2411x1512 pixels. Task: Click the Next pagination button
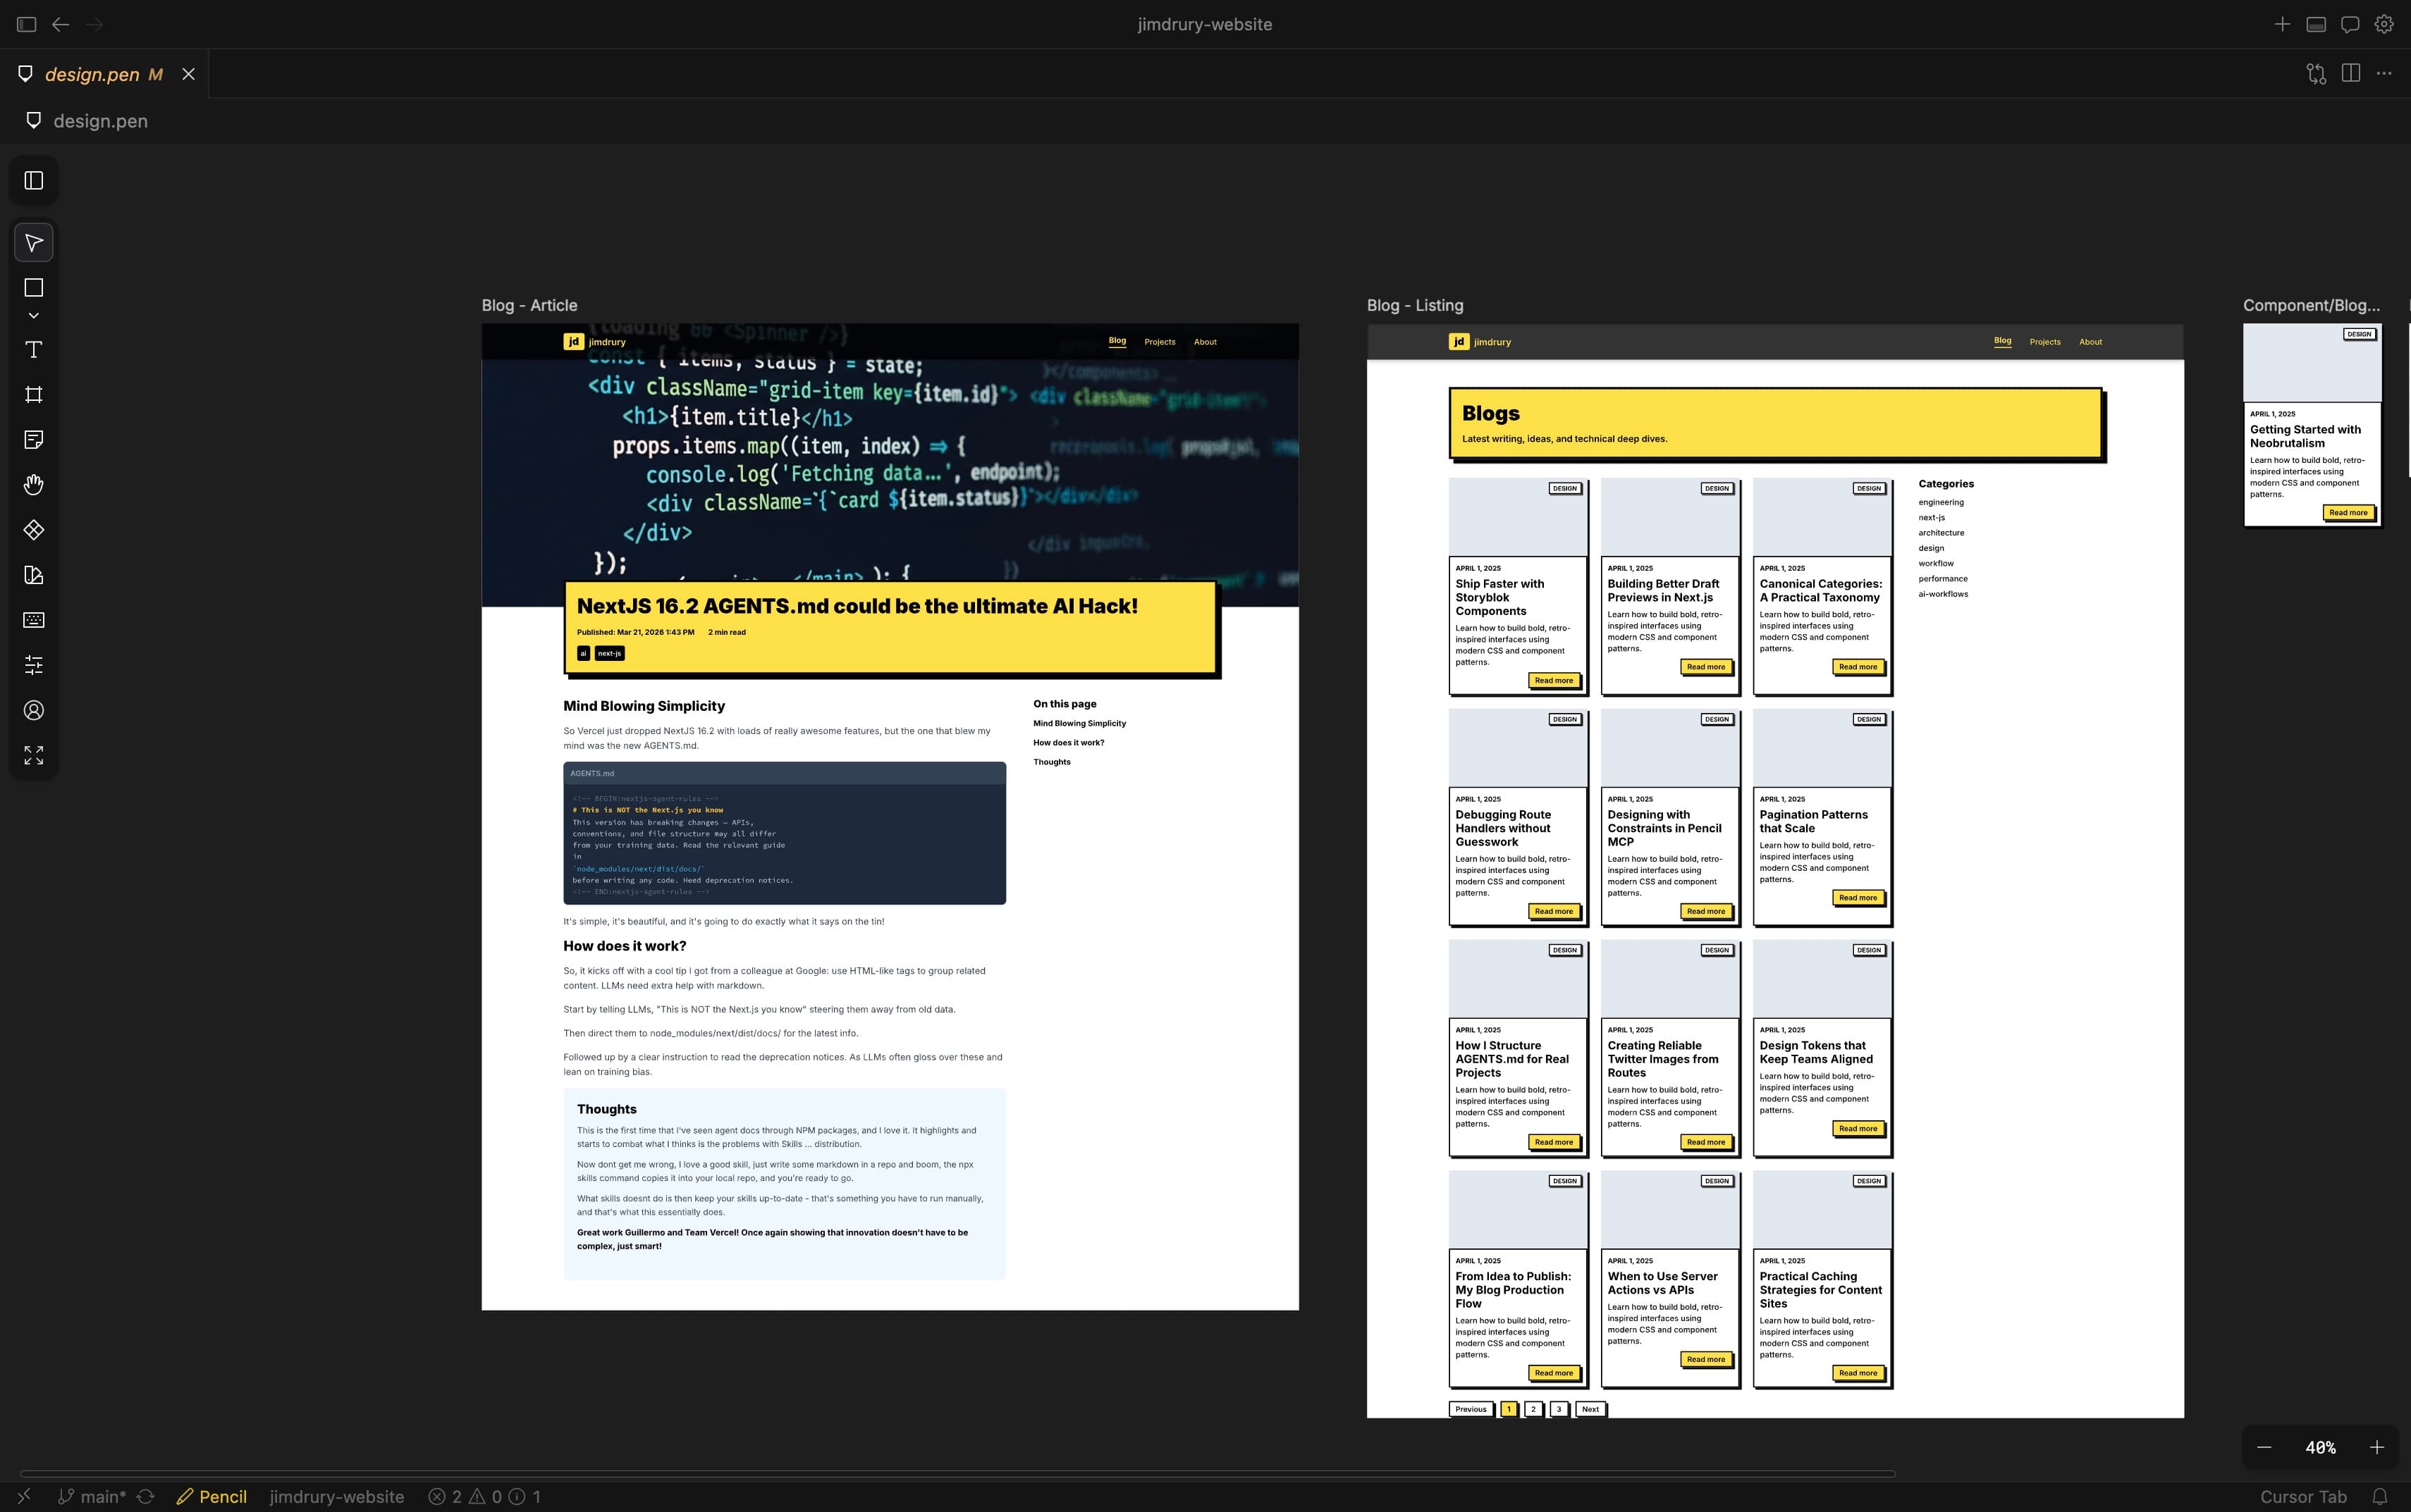click(x=1590, y=1409)
